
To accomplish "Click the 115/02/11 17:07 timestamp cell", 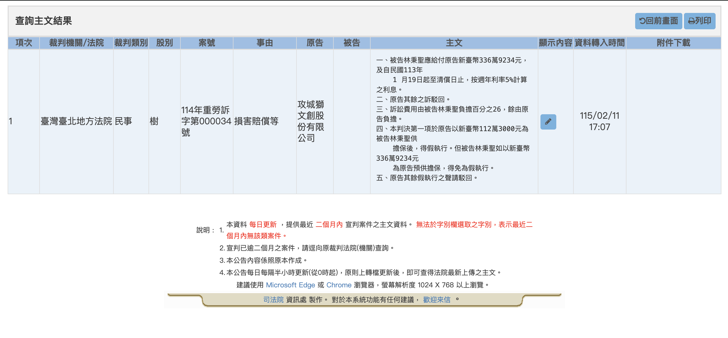I will (599, 121).
